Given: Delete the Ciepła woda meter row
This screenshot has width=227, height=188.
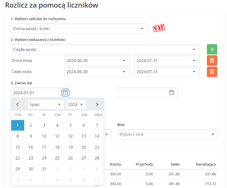Looking at the screenshot, I should click(212, 72).
